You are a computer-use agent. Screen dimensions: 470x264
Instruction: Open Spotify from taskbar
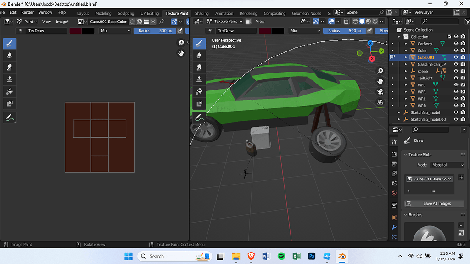[x=281, y=256]
